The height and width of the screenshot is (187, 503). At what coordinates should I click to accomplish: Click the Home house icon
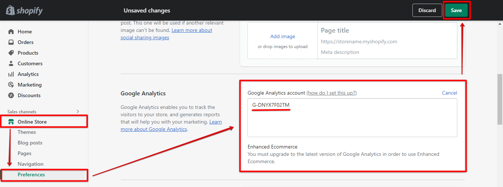pos(11,32)
